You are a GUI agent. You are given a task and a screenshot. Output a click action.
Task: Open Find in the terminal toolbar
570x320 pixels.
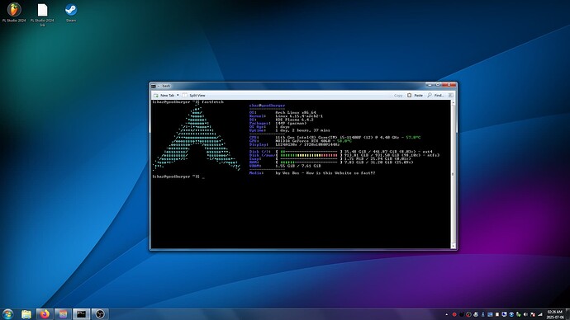pos(435,96)
